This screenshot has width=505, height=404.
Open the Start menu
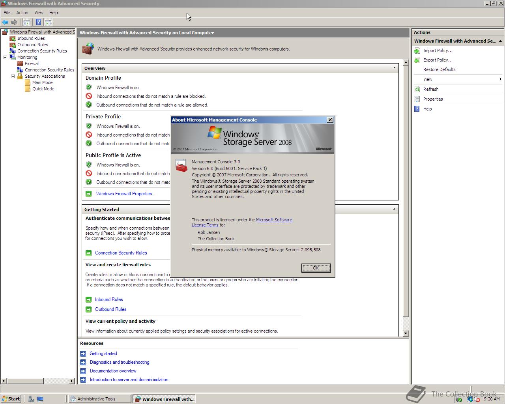pyautogui.click(x=11, y=399)
